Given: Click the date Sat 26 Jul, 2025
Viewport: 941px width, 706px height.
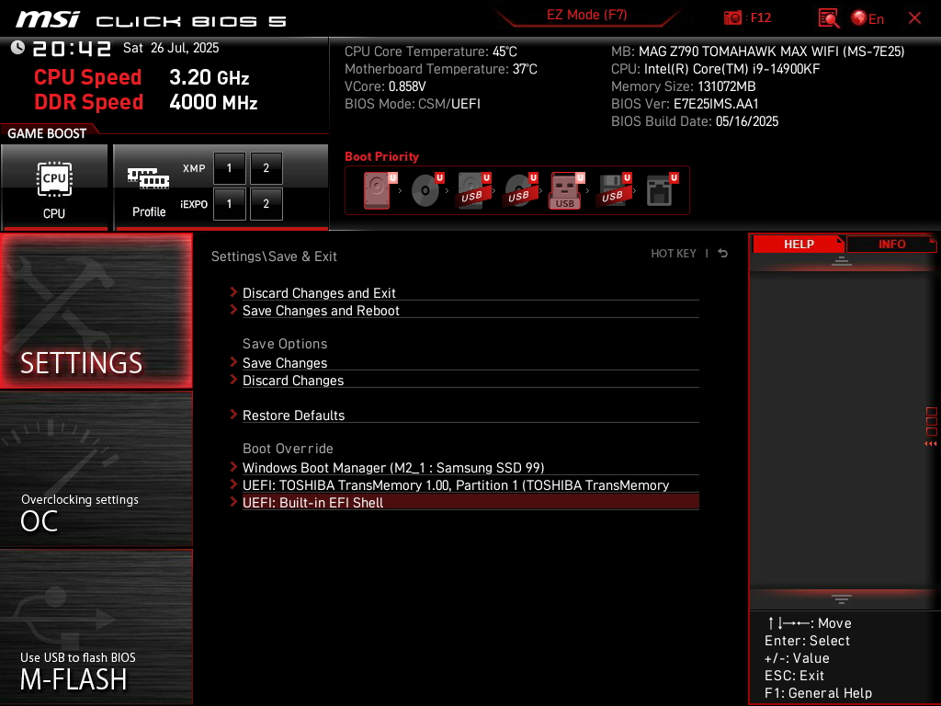Looking at the screenshot, I should [x=171, y=48].
